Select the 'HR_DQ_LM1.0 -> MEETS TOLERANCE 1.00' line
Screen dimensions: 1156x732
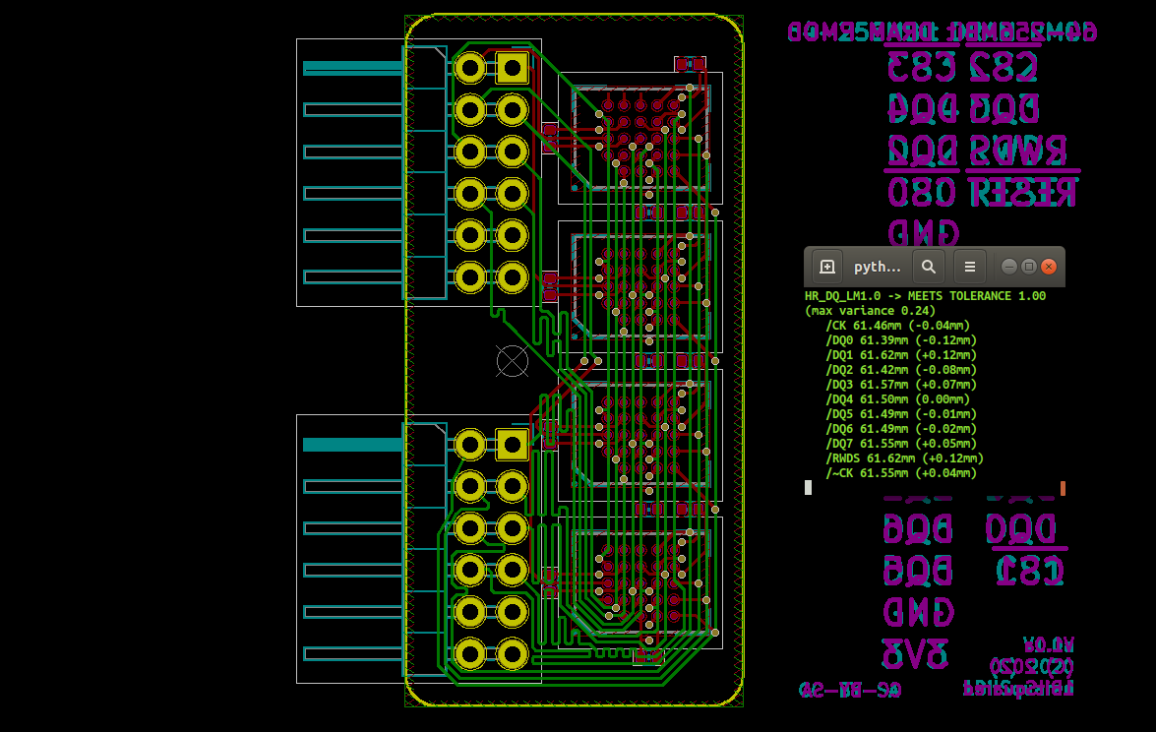[x=925, y=295]
